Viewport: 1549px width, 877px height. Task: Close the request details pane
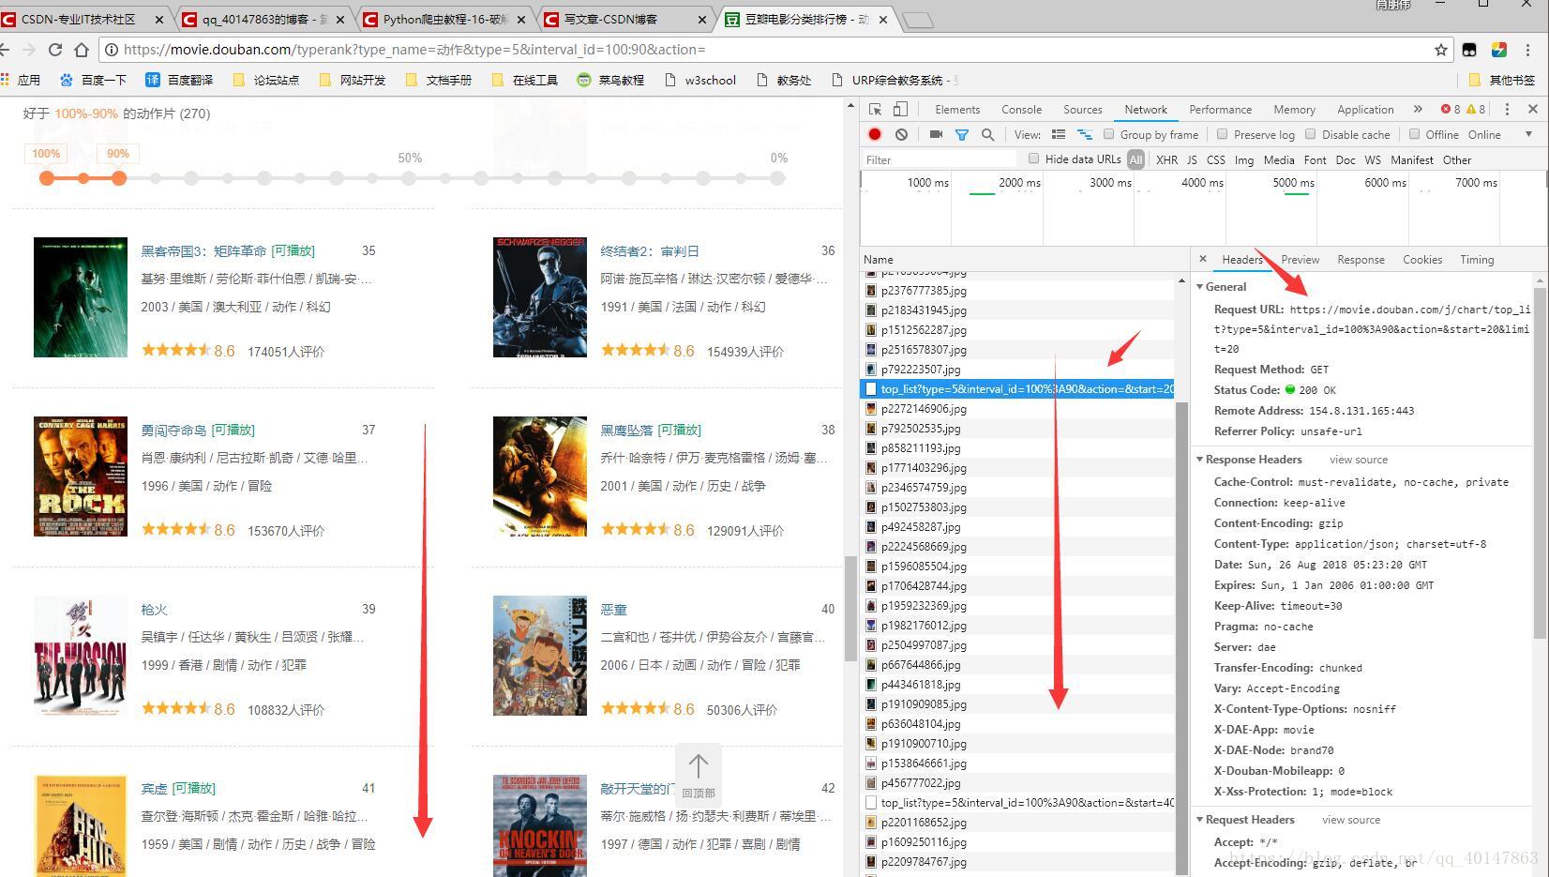tap(1203, 259)
